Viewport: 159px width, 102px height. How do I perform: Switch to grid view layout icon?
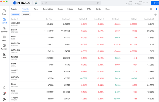151,9
